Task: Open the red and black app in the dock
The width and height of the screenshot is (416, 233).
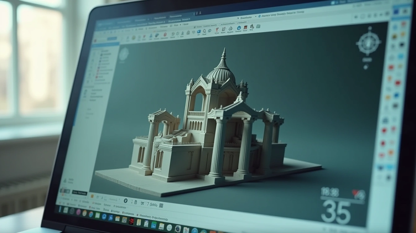Action: point(132,221)
